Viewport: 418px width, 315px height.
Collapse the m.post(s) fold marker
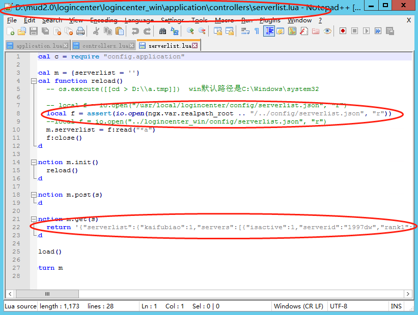[34, 195]
